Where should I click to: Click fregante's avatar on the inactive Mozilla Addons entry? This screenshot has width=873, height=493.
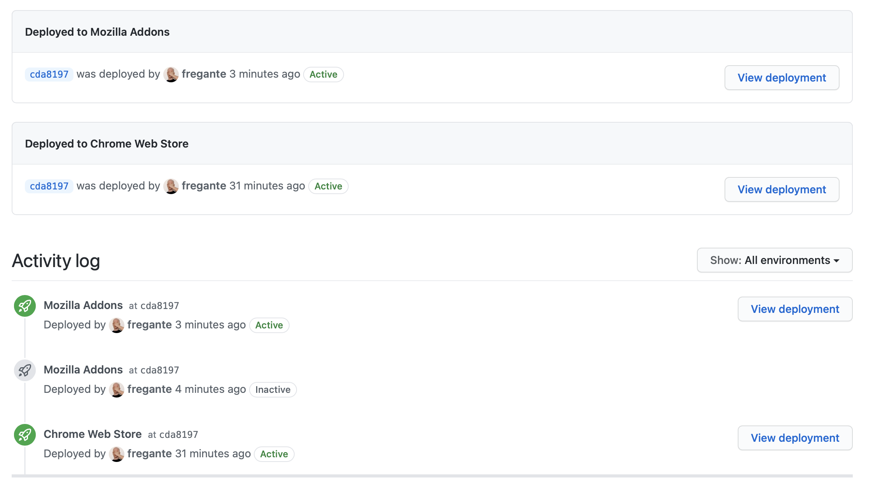[117, 389]
